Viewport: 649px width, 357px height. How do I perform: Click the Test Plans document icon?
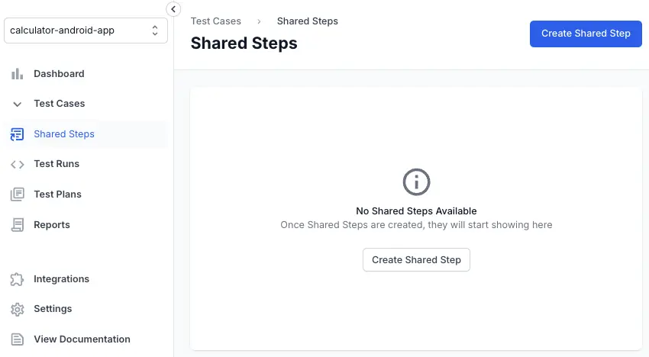(x=17, y=195)
